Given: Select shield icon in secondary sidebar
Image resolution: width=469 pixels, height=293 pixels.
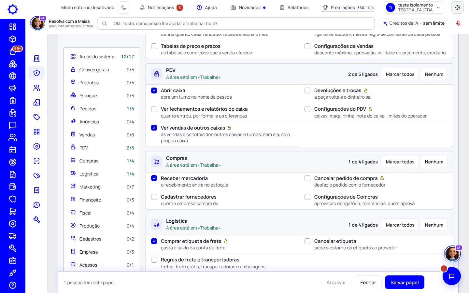Looking at the screenshot, I should (36, 73).
